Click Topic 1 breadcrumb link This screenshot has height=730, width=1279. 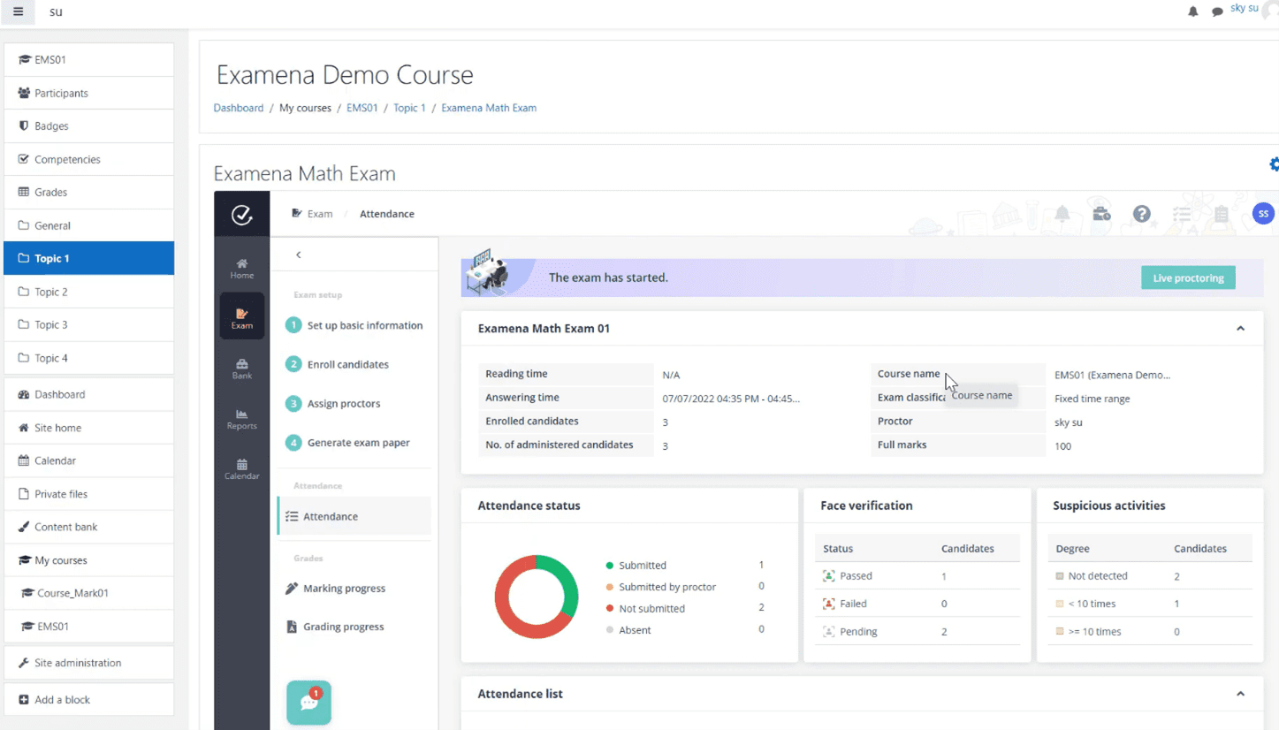[x=409, y=108]
